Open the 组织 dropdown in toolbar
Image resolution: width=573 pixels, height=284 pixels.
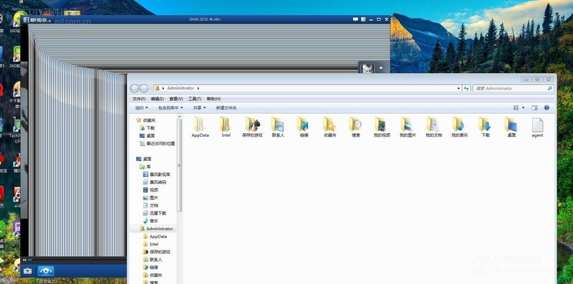[141, 108]
